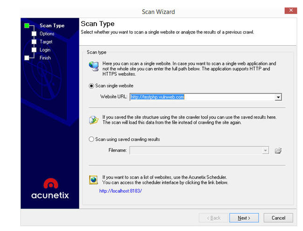Click the Scan Wizard title text
Screen dimensions: 303x231
[x=158, y=12]
